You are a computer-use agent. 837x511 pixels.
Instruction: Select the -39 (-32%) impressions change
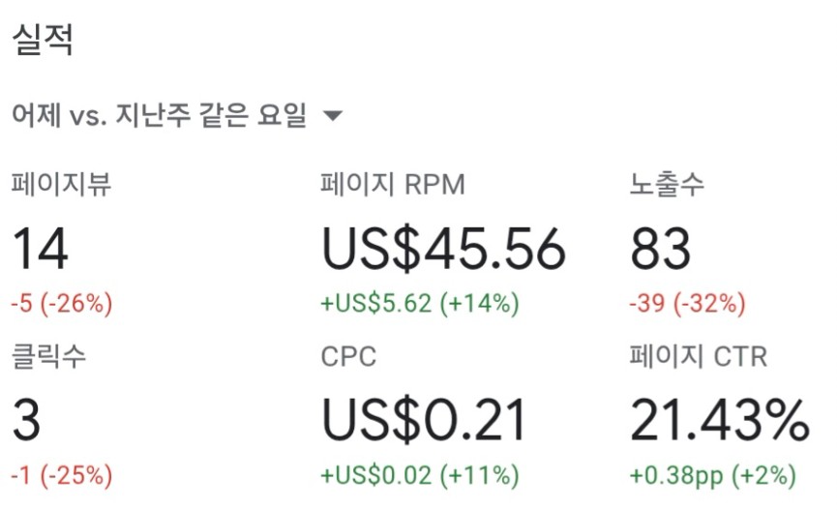point(687,303)
